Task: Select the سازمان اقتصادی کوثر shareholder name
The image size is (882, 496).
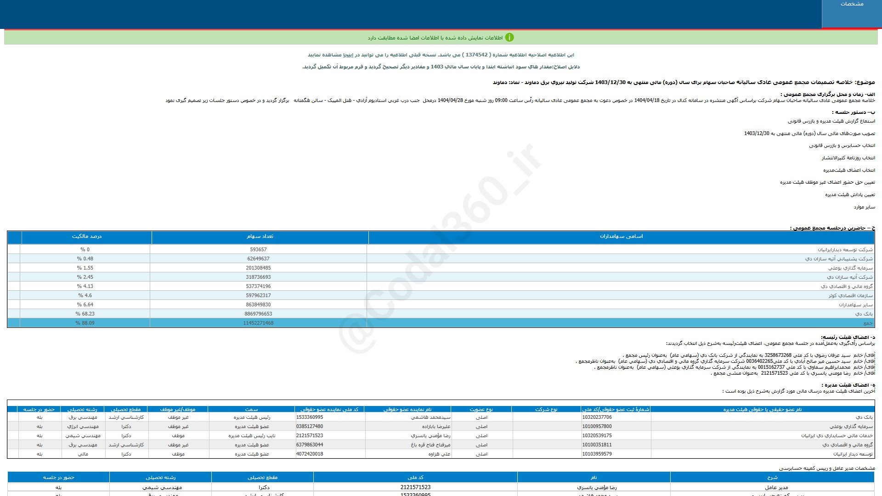Action: pyautogui.click(x=851, y=295)
